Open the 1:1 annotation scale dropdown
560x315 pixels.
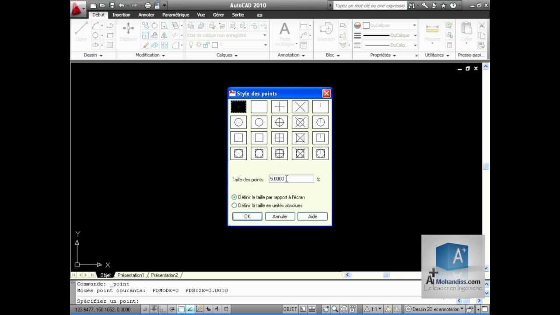coord(373,309)
